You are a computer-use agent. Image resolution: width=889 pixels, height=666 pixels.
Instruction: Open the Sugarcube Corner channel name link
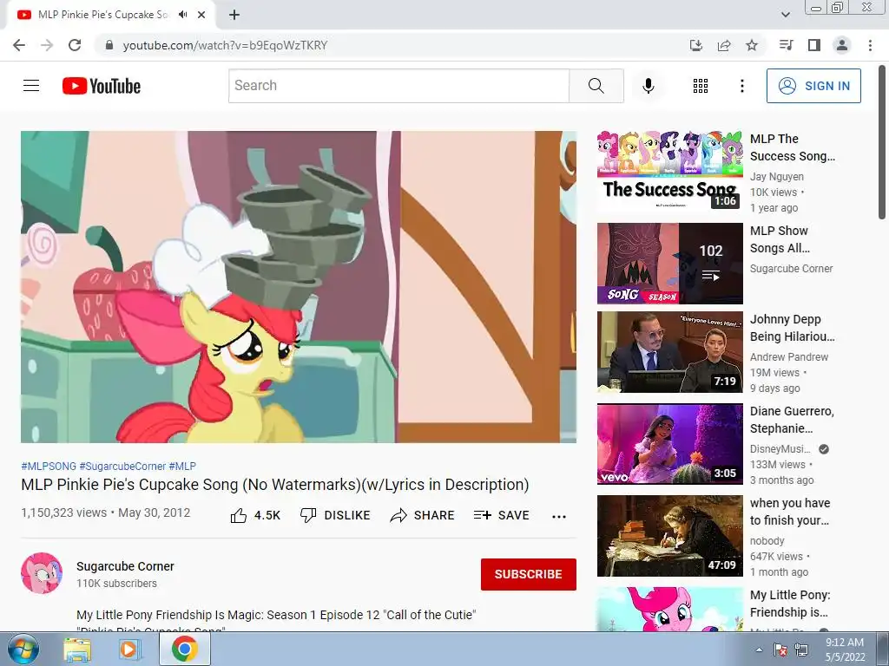coord(125,566)
